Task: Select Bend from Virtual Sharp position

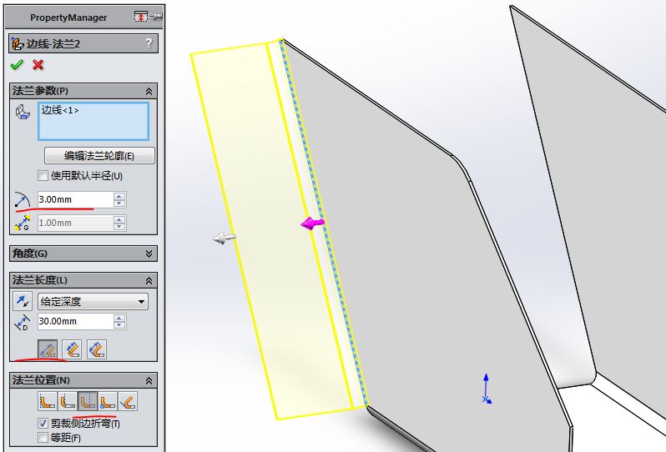Action: point(108,401)
